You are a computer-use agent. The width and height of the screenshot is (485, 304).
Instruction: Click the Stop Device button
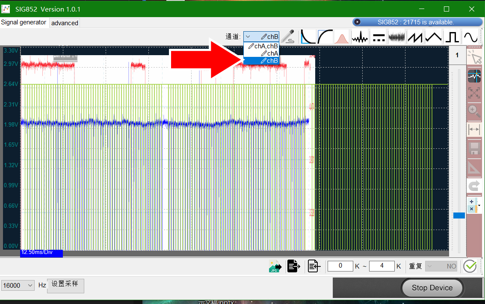432,288
